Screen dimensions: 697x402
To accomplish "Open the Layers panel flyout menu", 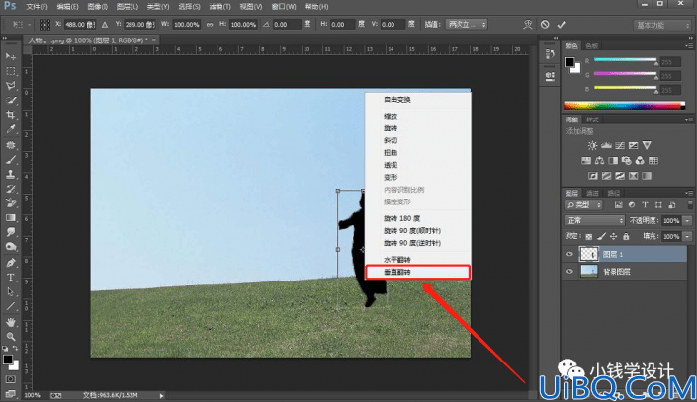I will click(689, 193).
